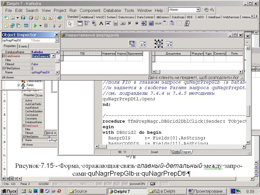Click Remove file from project icon

coord(51,18)
